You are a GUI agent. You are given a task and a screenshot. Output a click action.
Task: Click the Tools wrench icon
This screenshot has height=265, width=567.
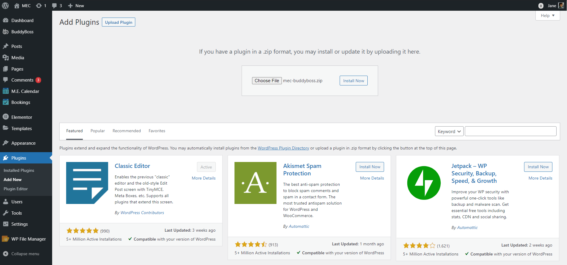pos(6,213)
